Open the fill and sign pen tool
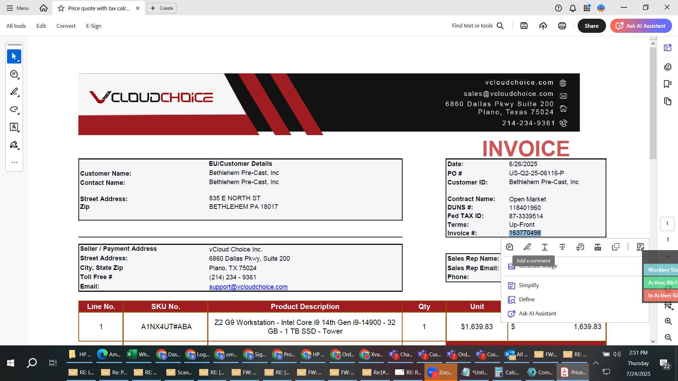The width and height of the screenshot is (678, 381). pyautogui.click(x=14, y=145)
